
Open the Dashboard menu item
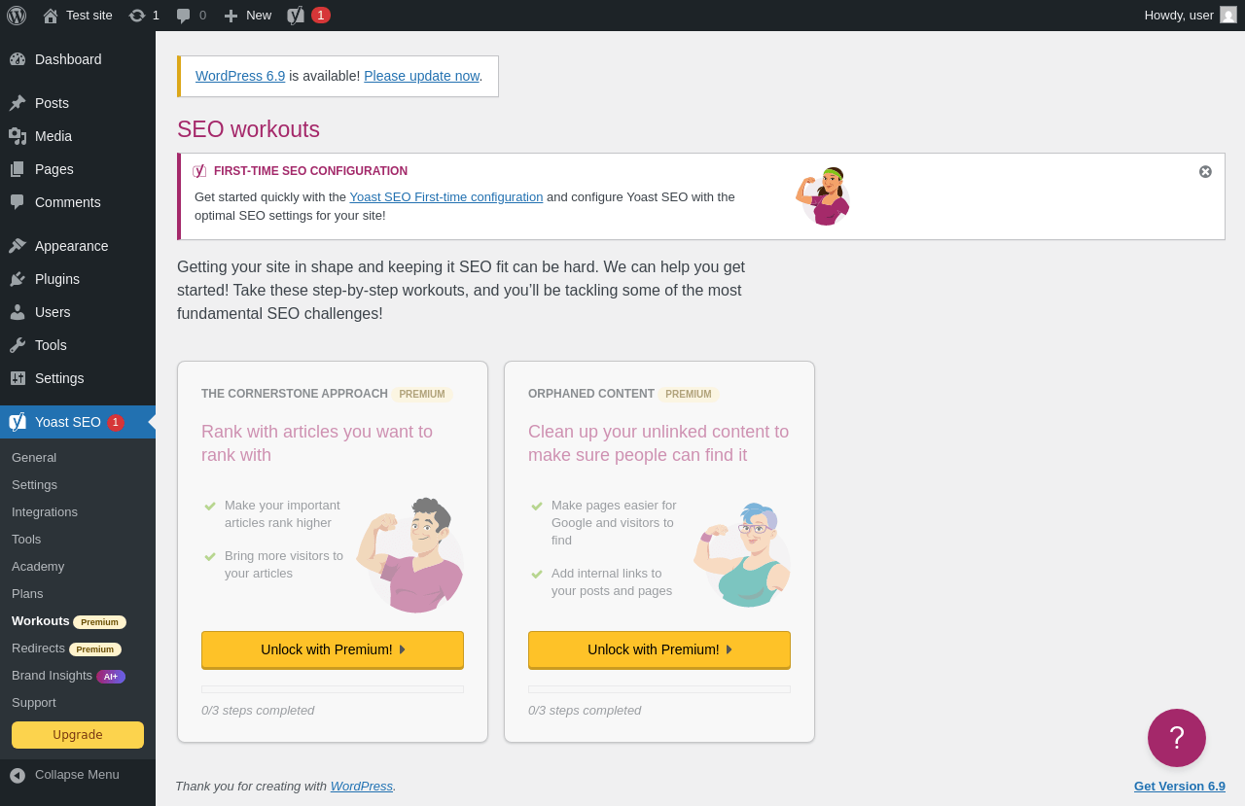click(78, 59)
